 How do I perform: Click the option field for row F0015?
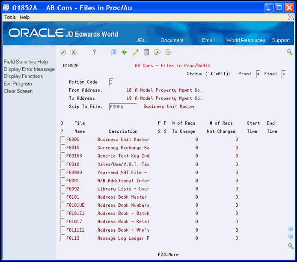coord(63,148)
